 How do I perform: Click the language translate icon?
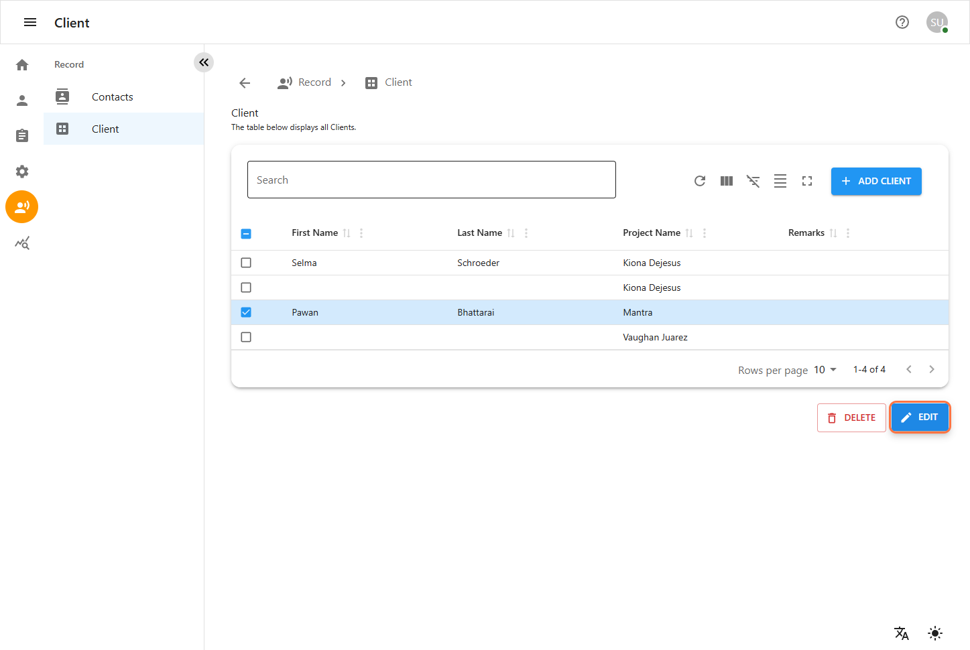point(902,633)
